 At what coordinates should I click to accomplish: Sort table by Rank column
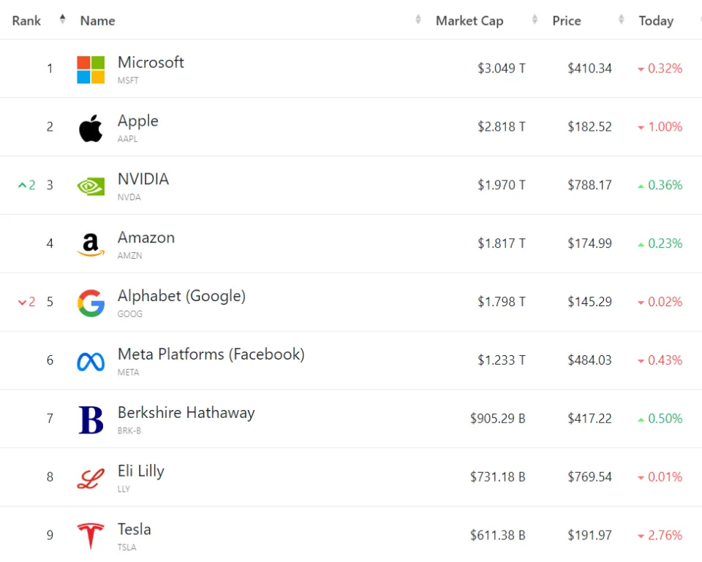26,20
